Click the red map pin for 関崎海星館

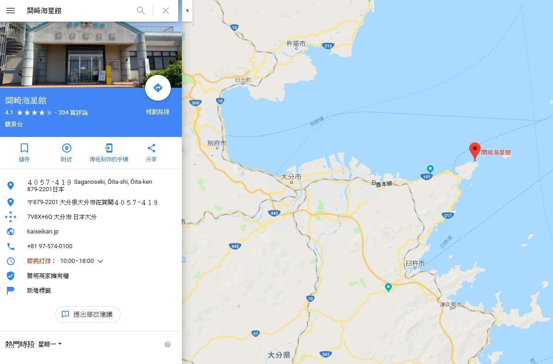475,151
